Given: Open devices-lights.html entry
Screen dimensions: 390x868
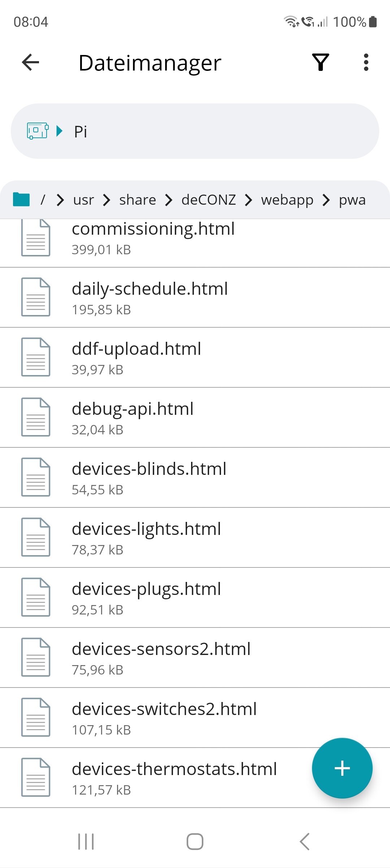Looking at the screenshot, I should 146,537.
